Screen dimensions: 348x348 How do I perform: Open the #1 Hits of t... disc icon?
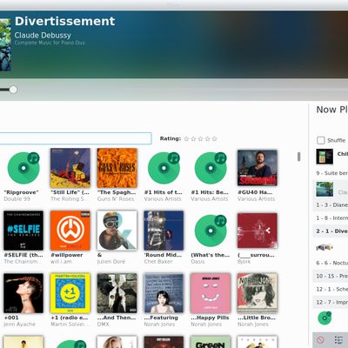tap(164, 168)
